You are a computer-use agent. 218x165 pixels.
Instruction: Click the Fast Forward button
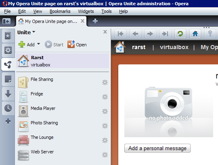click(x=165, y=34)
